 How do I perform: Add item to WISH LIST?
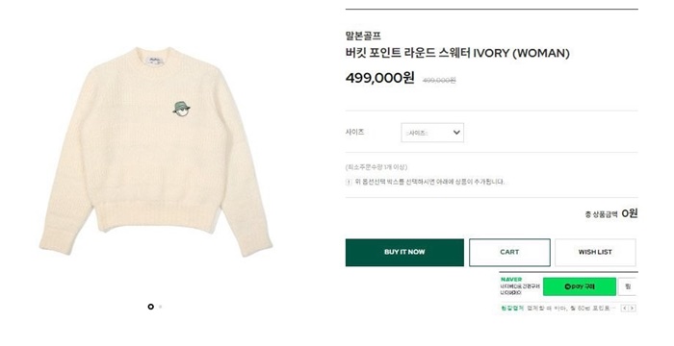pyautogui.click(x=595, y=253)
